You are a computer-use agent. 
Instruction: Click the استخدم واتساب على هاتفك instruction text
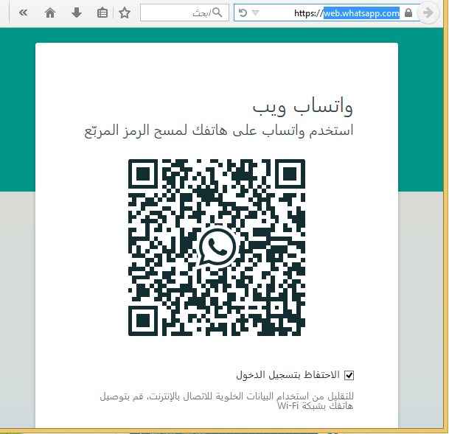point(219,131)
